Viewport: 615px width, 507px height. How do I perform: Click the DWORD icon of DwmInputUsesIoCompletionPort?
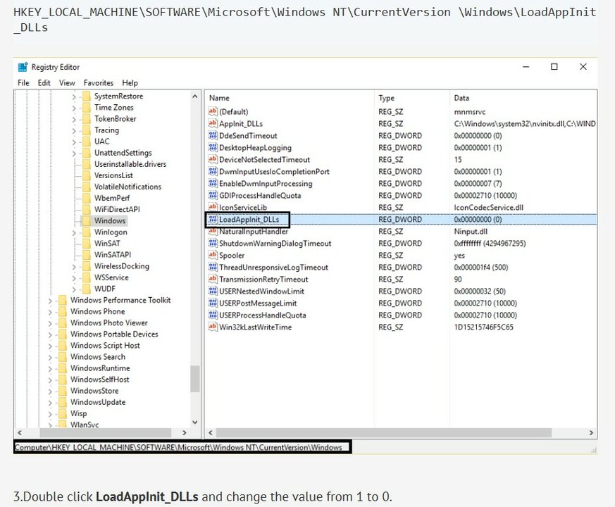pyautogui.click(x=213, y=171)
